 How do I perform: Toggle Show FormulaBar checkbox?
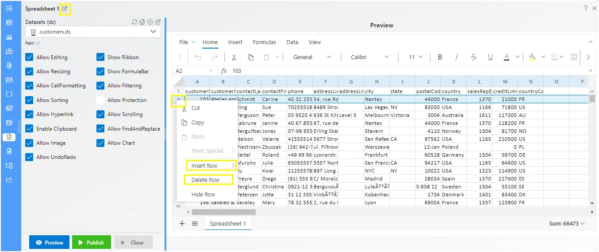point(100,71)
